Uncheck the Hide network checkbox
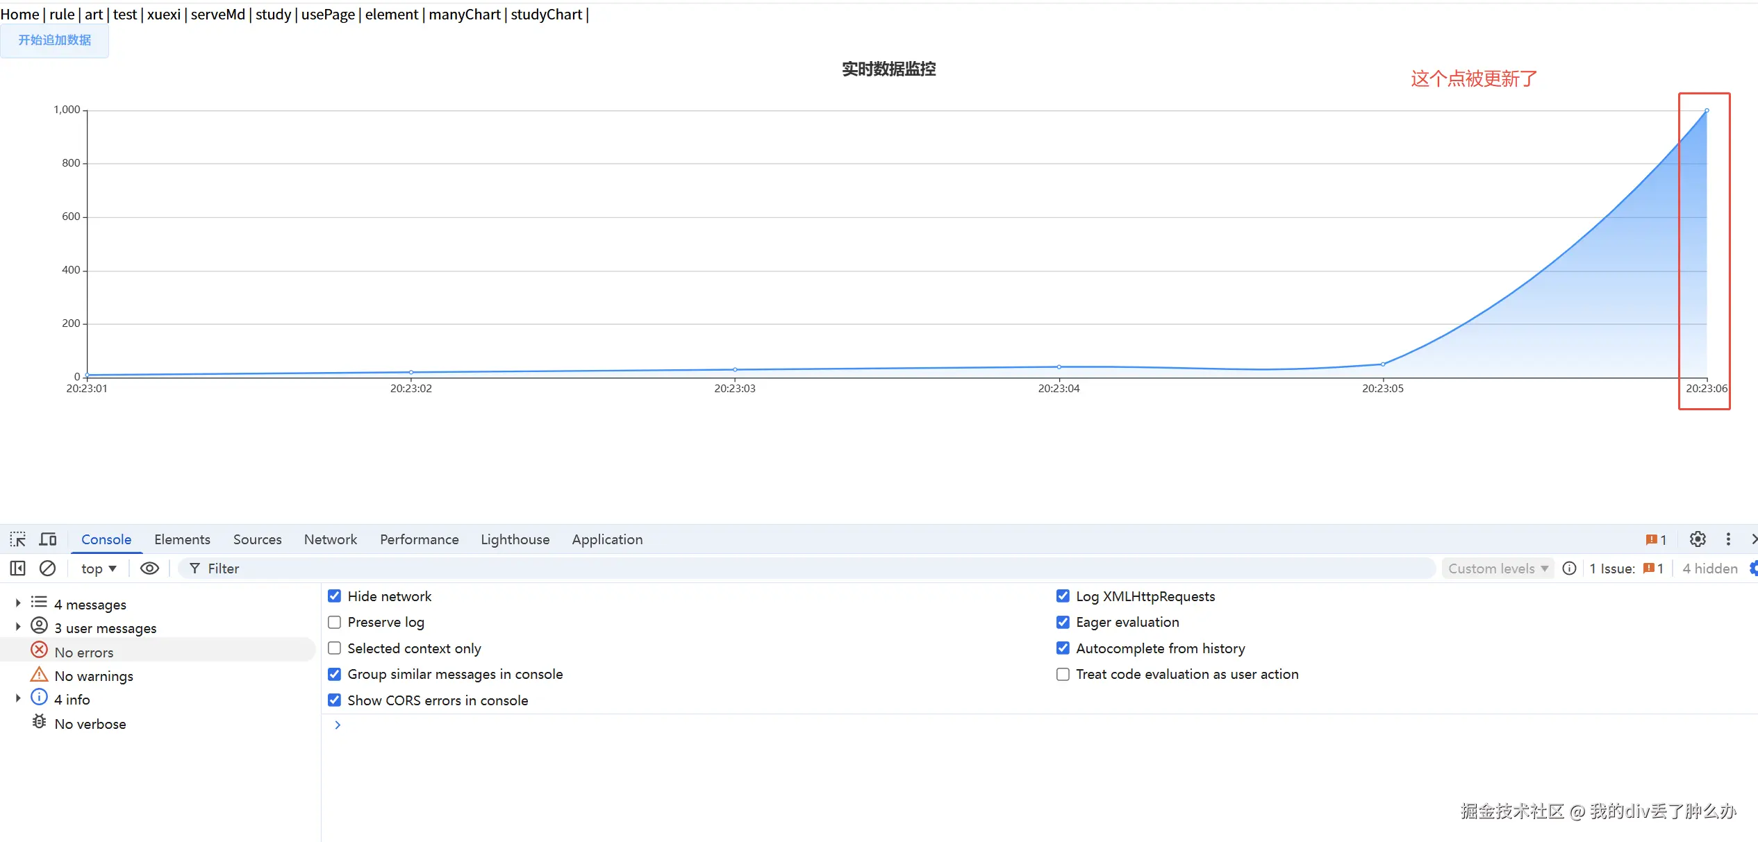Image resolution: width=1758 pixels, height=842 pixels. (x=334, y=596)
